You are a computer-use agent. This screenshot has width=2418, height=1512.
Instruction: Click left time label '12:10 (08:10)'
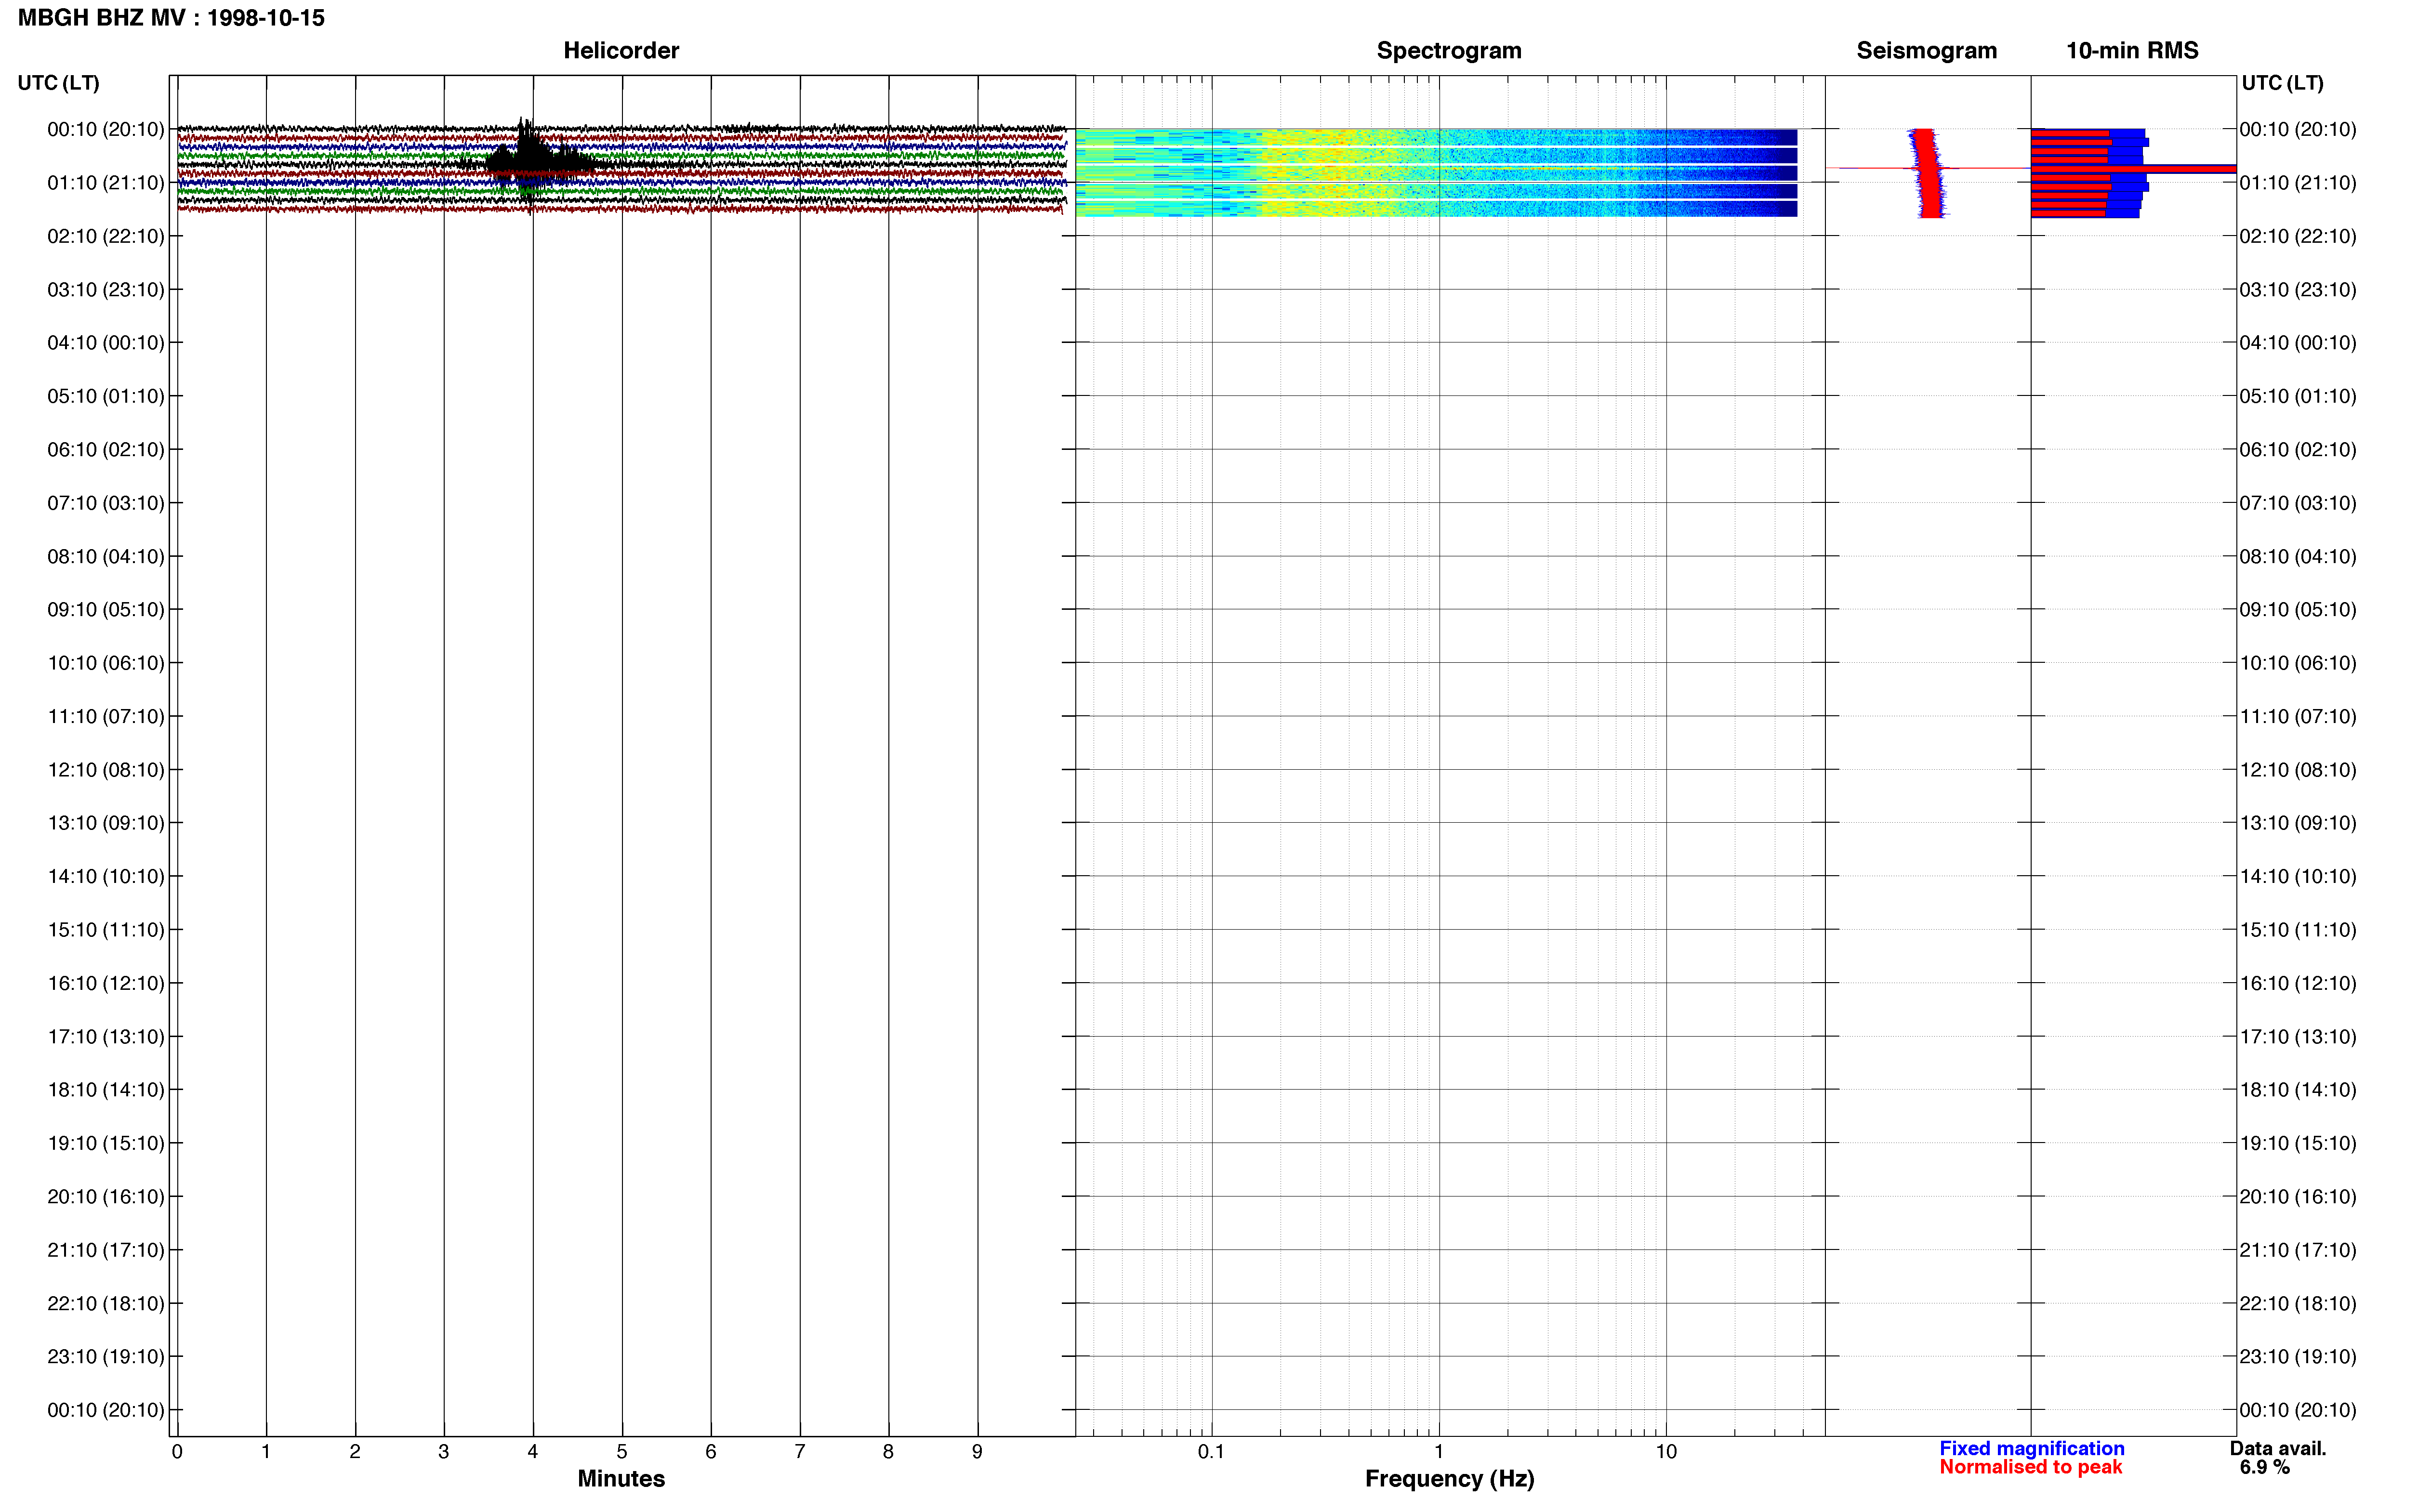point(106,770)
